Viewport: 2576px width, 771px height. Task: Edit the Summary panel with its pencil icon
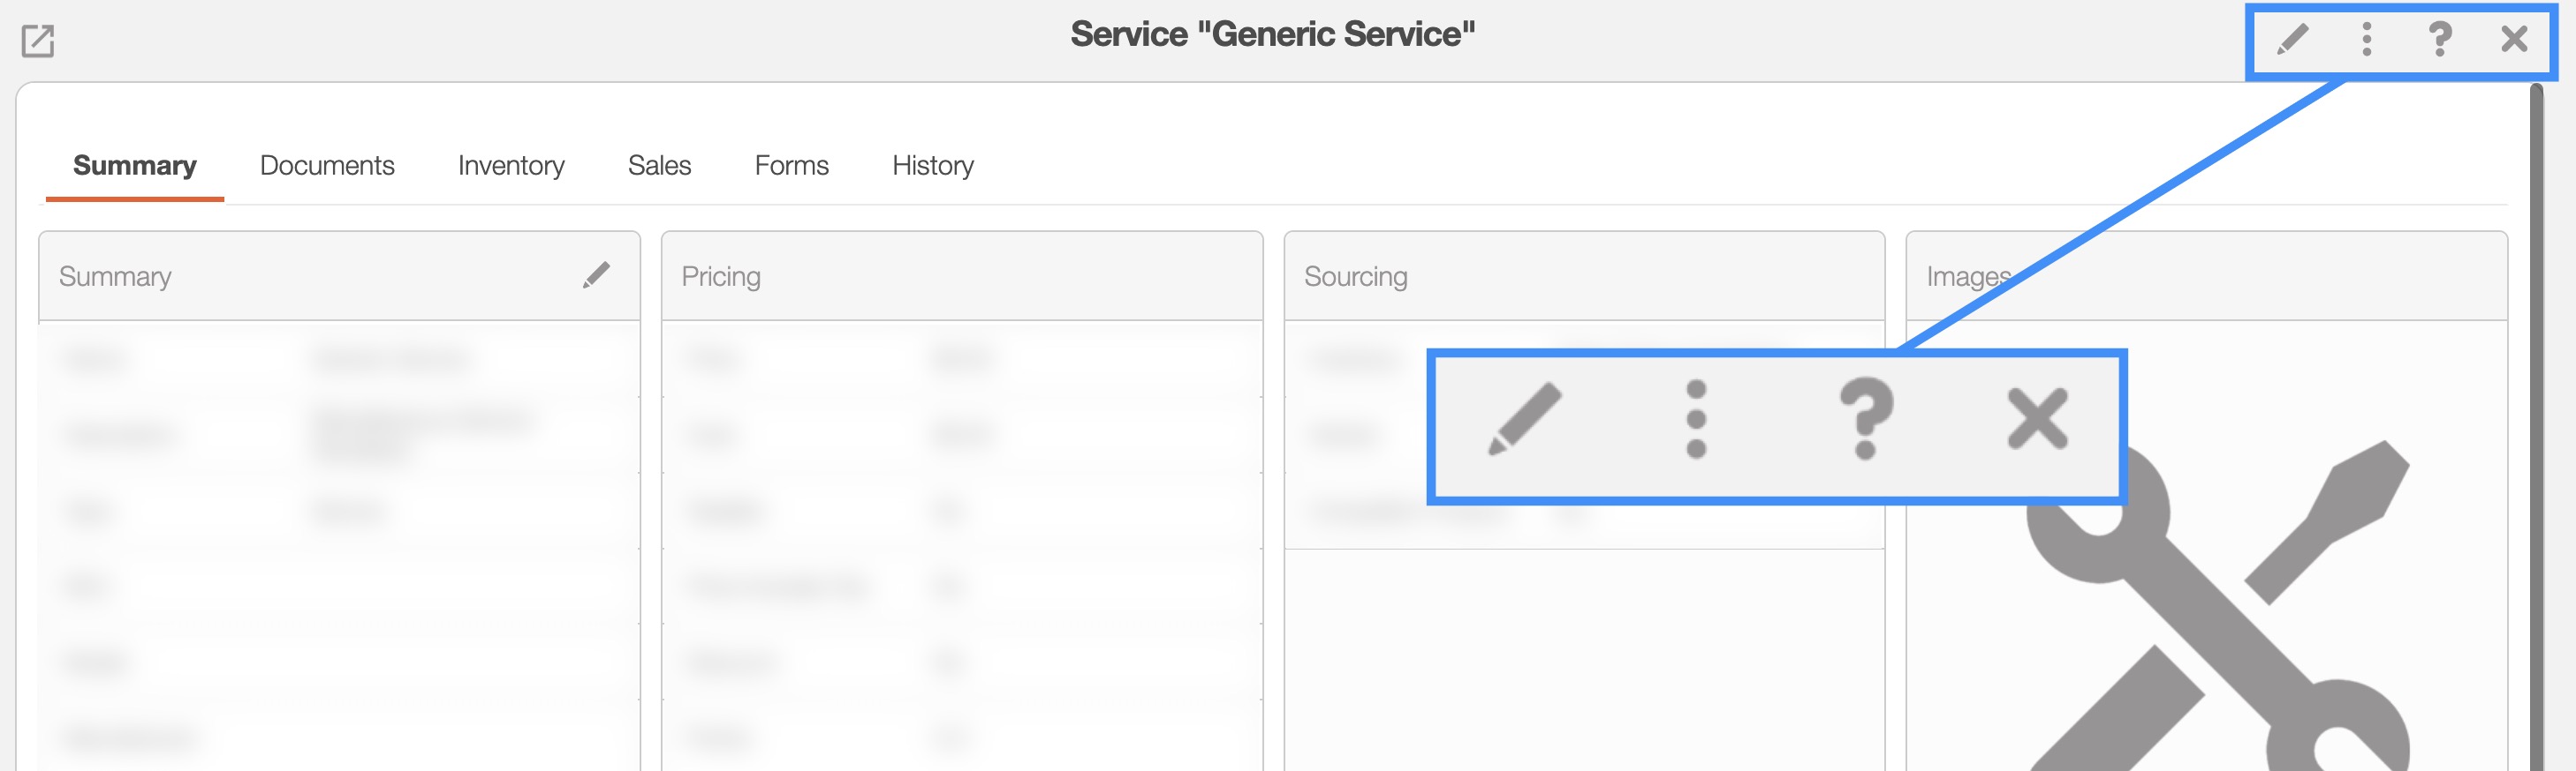pyautogui.click(x=596, y=275)
